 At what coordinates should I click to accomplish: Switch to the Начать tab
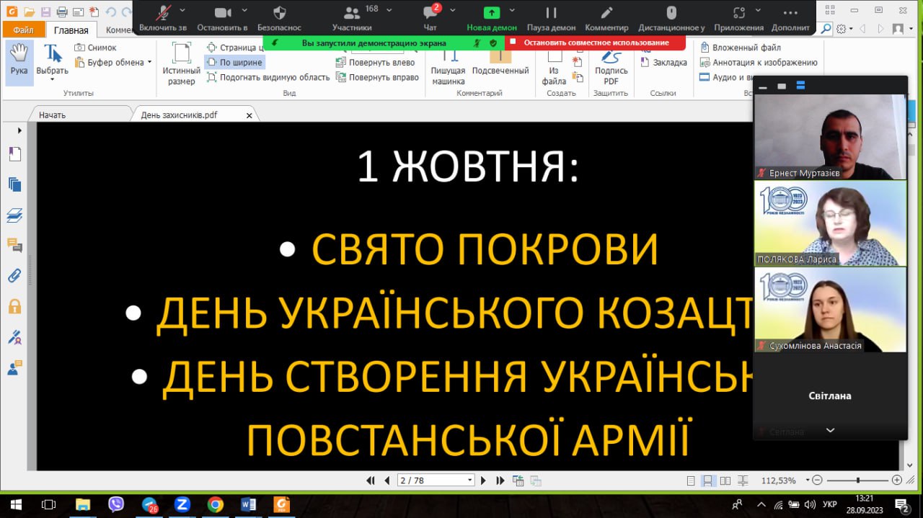[x=53, y=115]
